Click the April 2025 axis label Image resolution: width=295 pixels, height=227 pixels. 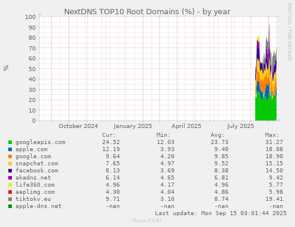click(186, 126)
